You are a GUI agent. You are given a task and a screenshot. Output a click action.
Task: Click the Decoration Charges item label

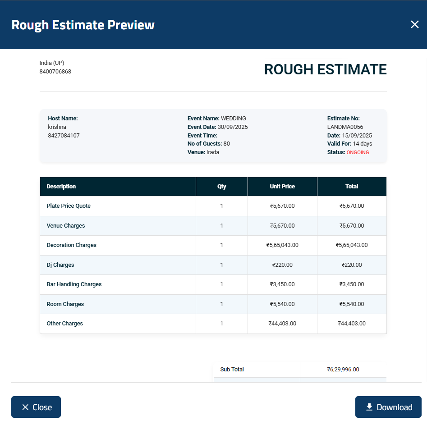click(x=71, y=245)
